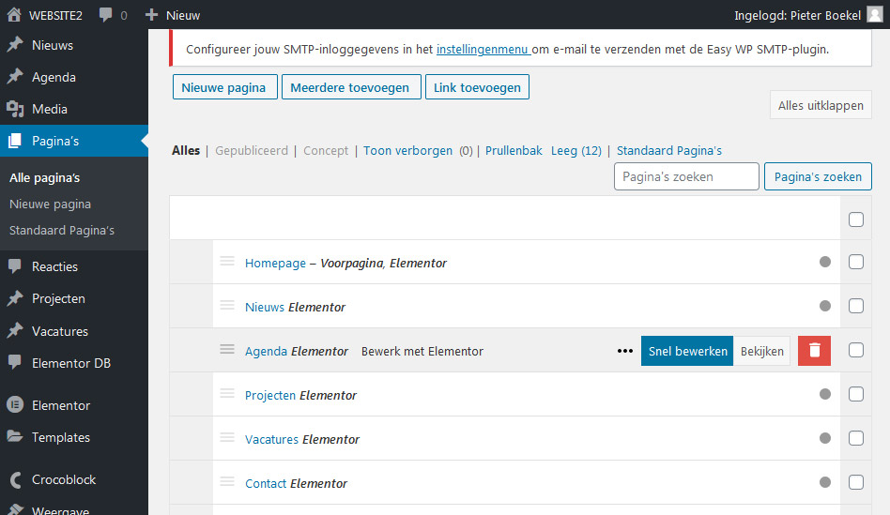Expand all pages with Alles uitklappen

click(821, 106)
